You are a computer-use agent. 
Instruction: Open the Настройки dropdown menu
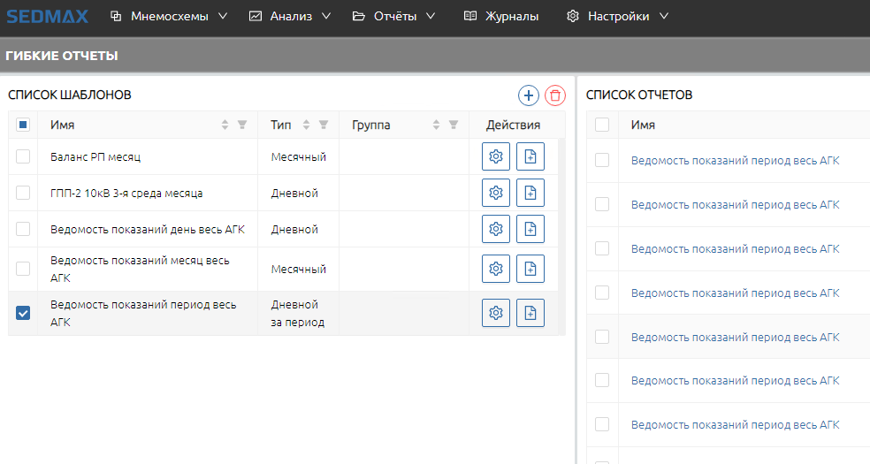(617, 17)
